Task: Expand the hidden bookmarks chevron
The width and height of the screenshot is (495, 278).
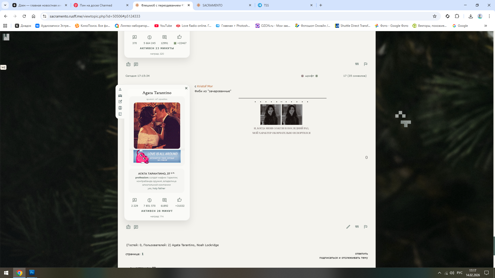Action: point(485,26)
